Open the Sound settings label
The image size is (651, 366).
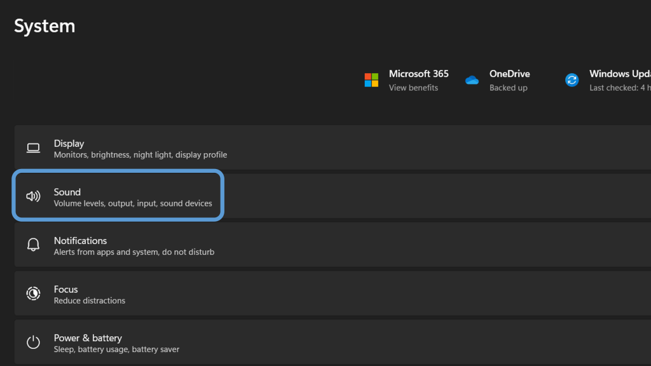pos(67,192)
